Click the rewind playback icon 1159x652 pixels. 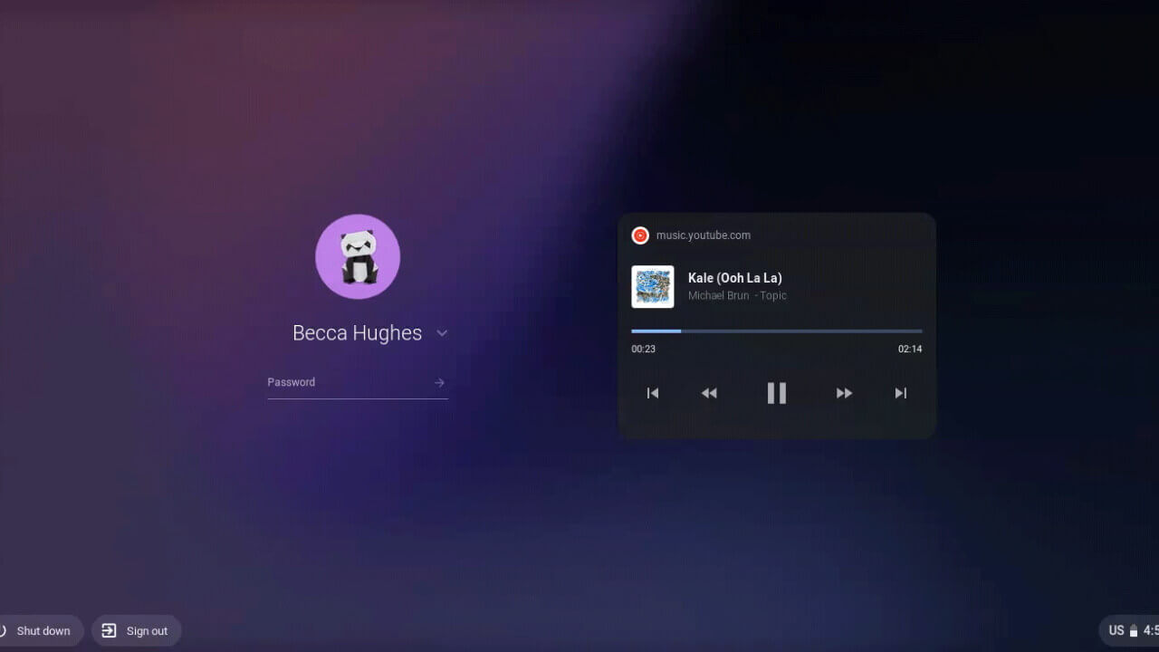point(709,392)
